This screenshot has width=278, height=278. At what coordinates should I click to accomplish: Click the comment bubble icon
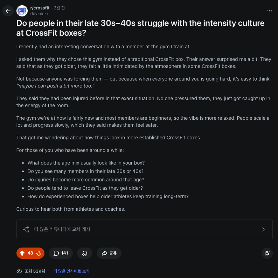56,253
